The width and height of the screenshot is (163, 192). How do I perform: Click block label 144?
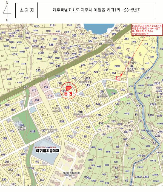coord(98,104)
